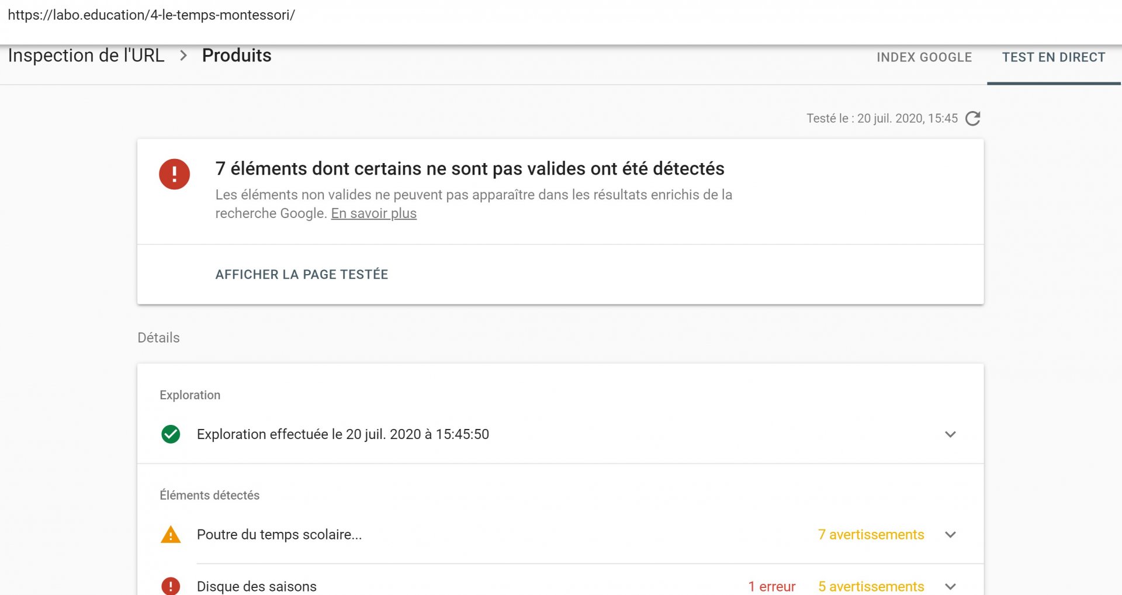
Task: Switch to the INDEX GOOGLE tab
Action: [924, 57]
